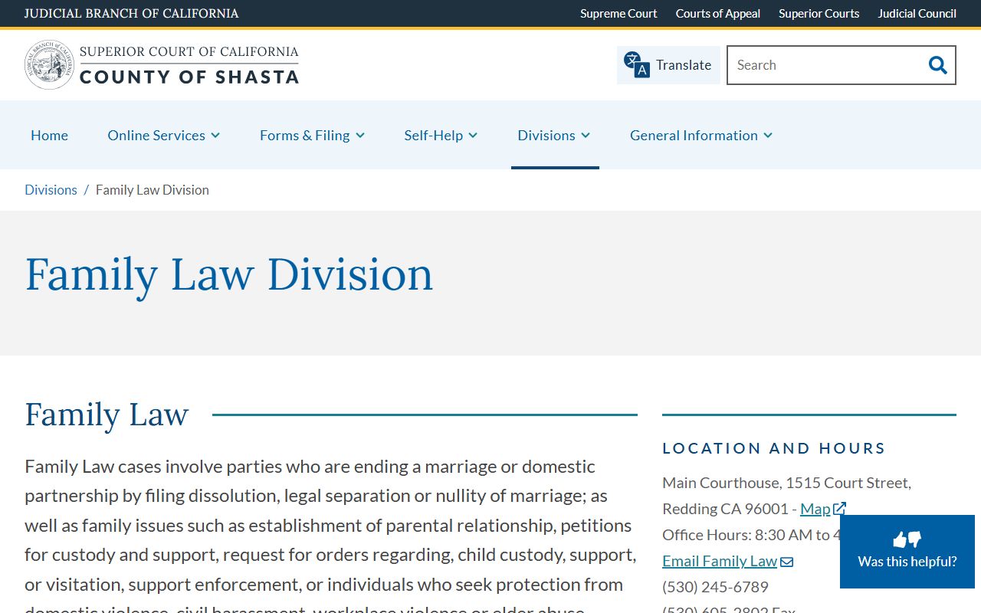Click the envelope icon beside Email Family Law
Image resolution: width=981 pixels, height=613 pixels.
click(x=787, y=562)
